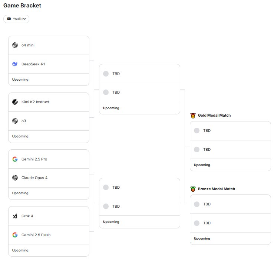274x260 pixels.
Task: Select the DeepSeek-R1 competitor name
Action: point(33,64)
